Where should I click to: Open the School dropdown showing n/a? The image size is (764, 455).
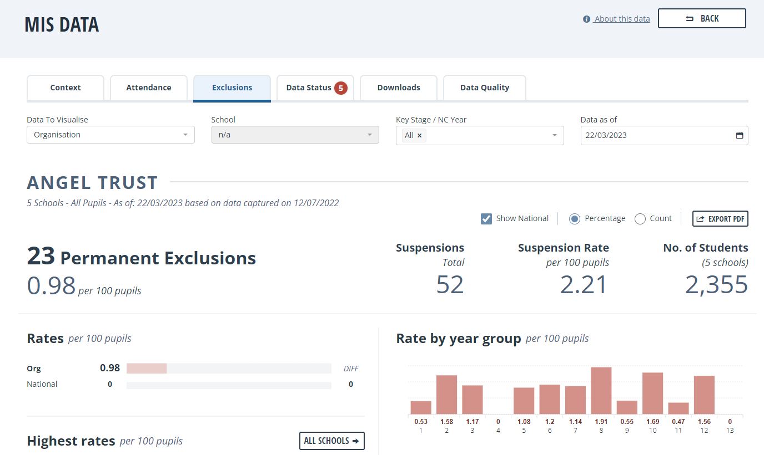tap(295, 135)
